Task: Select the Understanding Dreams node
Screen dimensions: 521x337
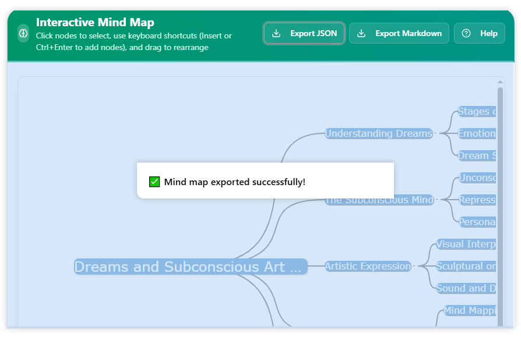Action: [x=378, y=133]
